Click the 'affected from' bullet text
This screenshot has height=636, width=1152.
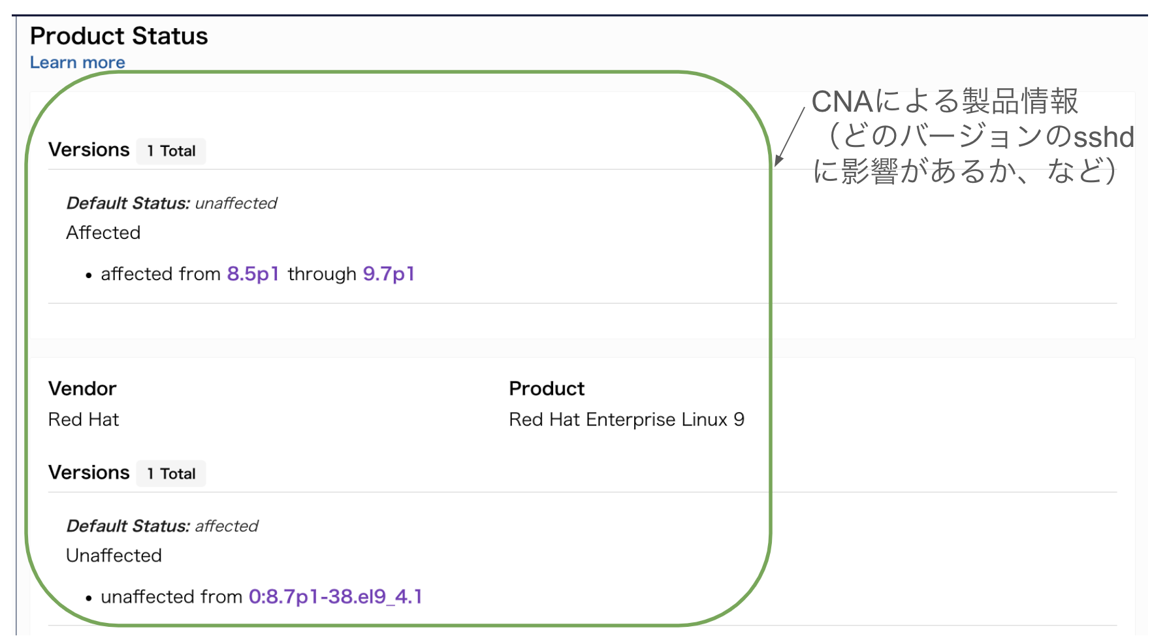pos(161,274)
